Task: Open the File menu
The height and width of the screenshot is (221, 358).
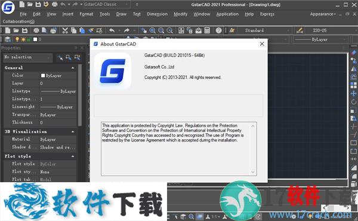Action: point(23,14)
